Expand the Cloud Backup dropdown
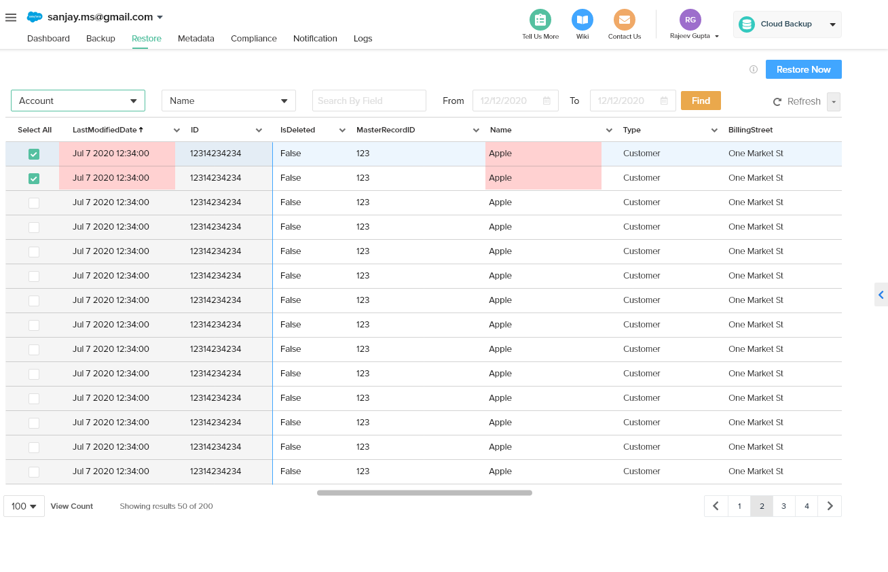 [787, 24]
